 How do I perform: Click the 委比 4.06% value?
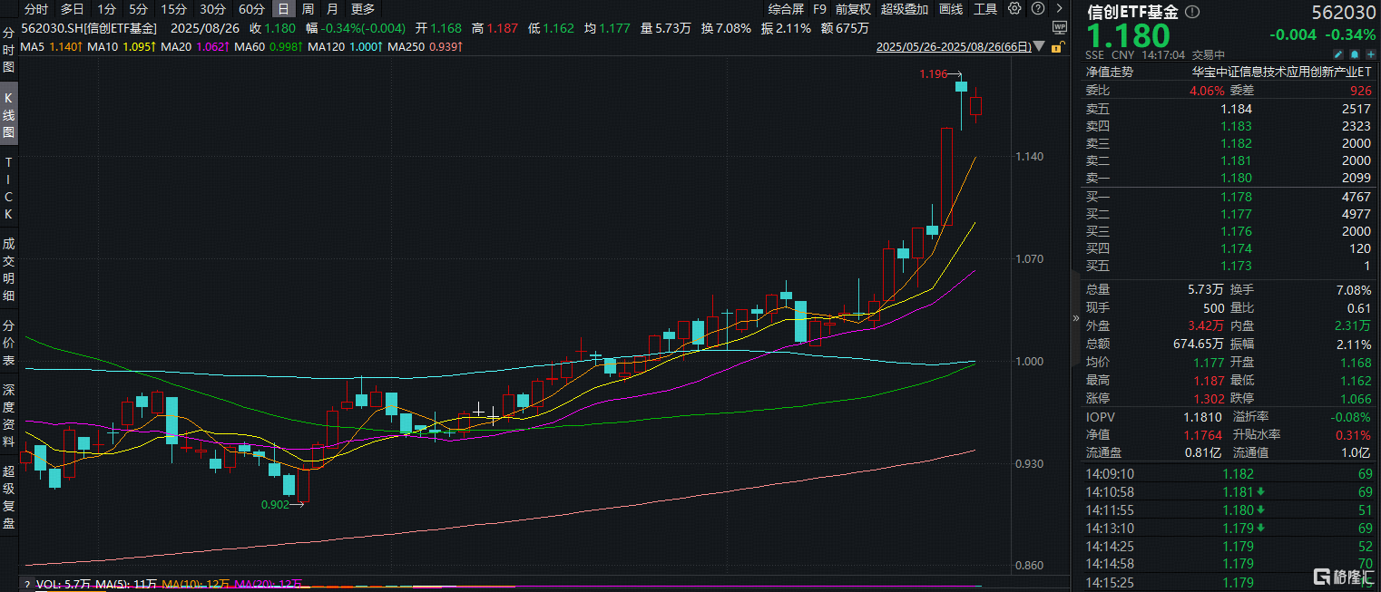pos(1205,91)
